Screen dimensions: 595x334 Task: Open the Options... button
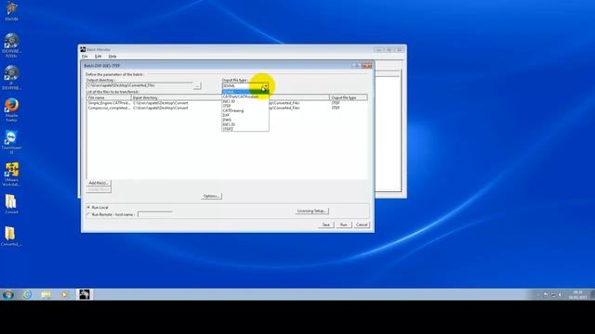click(211, 196)
